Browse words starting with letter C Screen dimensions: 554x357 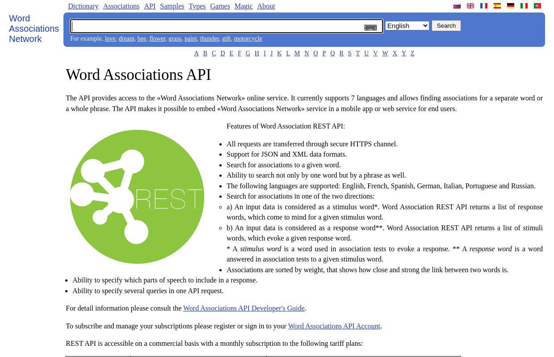click(214, 54)
